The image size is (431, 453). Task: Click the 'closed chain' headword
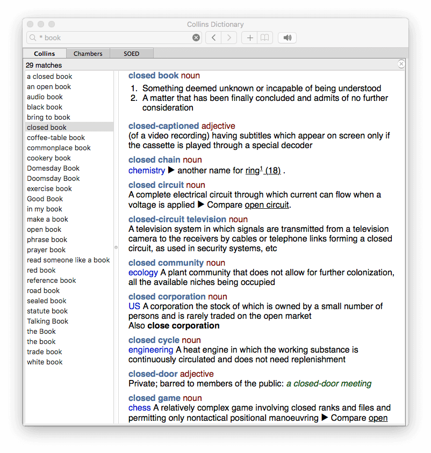[154, 160]
